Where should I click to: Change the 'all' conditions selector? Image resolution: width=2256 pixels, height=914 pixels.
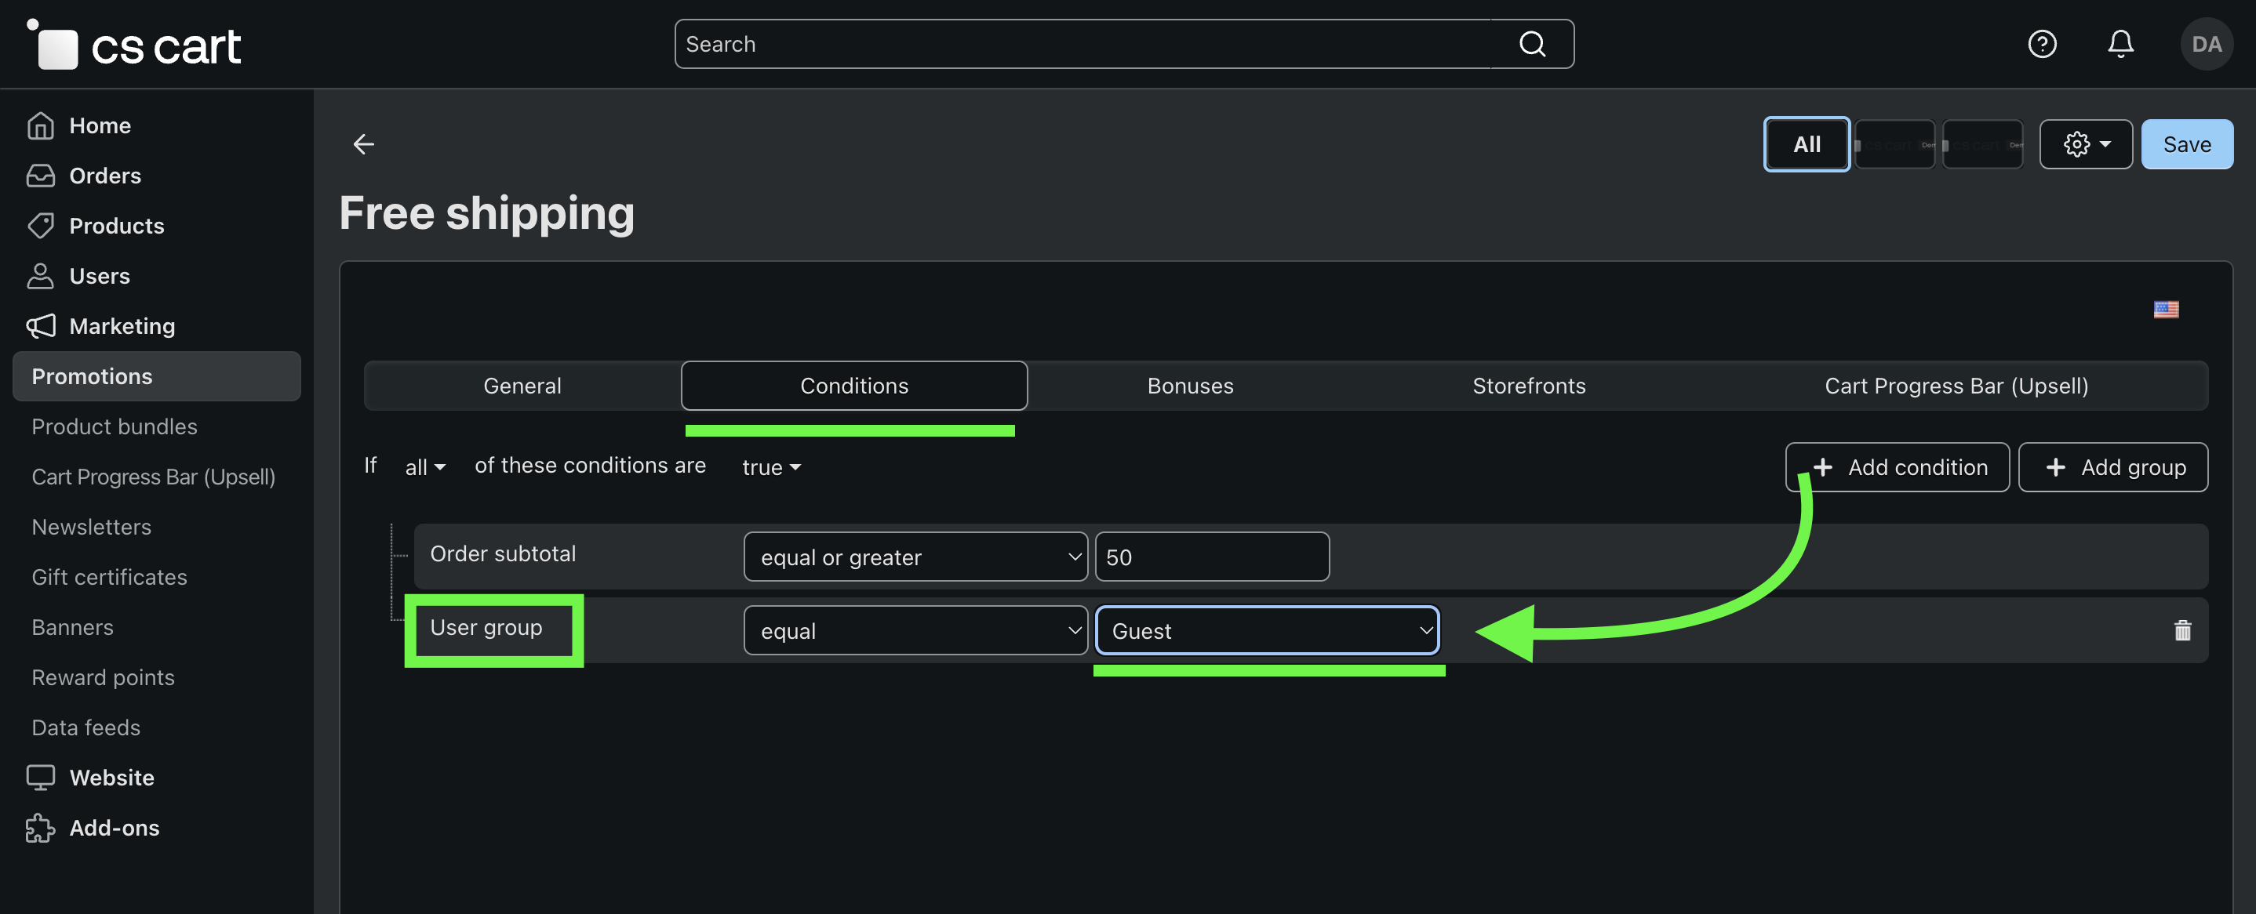[424, 467]
